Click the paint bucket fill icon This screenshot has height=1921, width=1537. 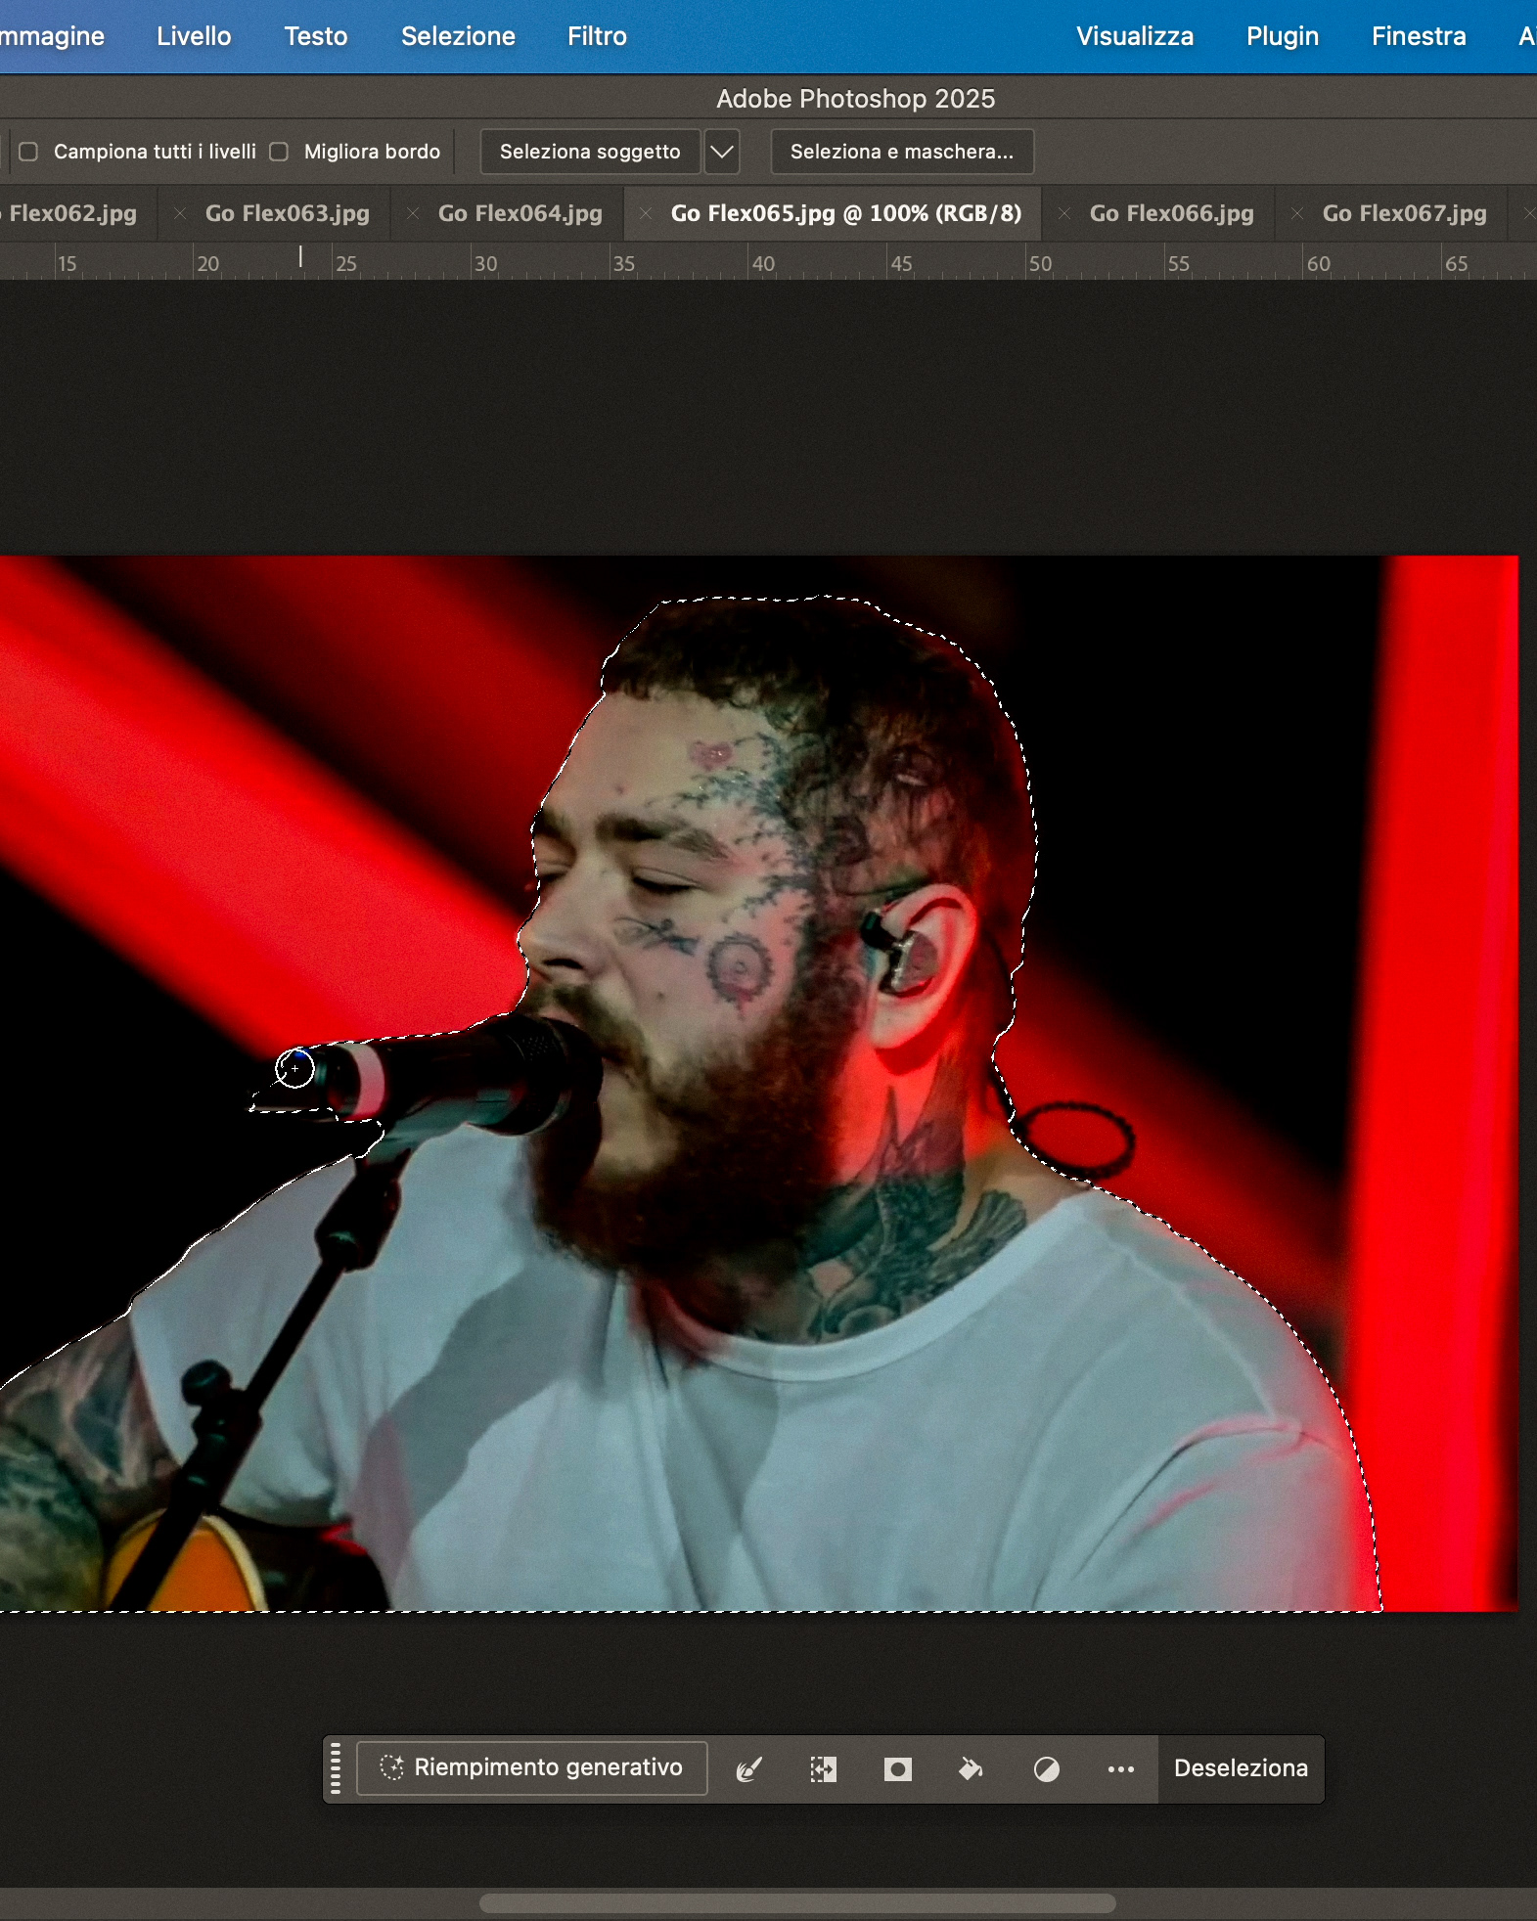[x=971, y=1768]
